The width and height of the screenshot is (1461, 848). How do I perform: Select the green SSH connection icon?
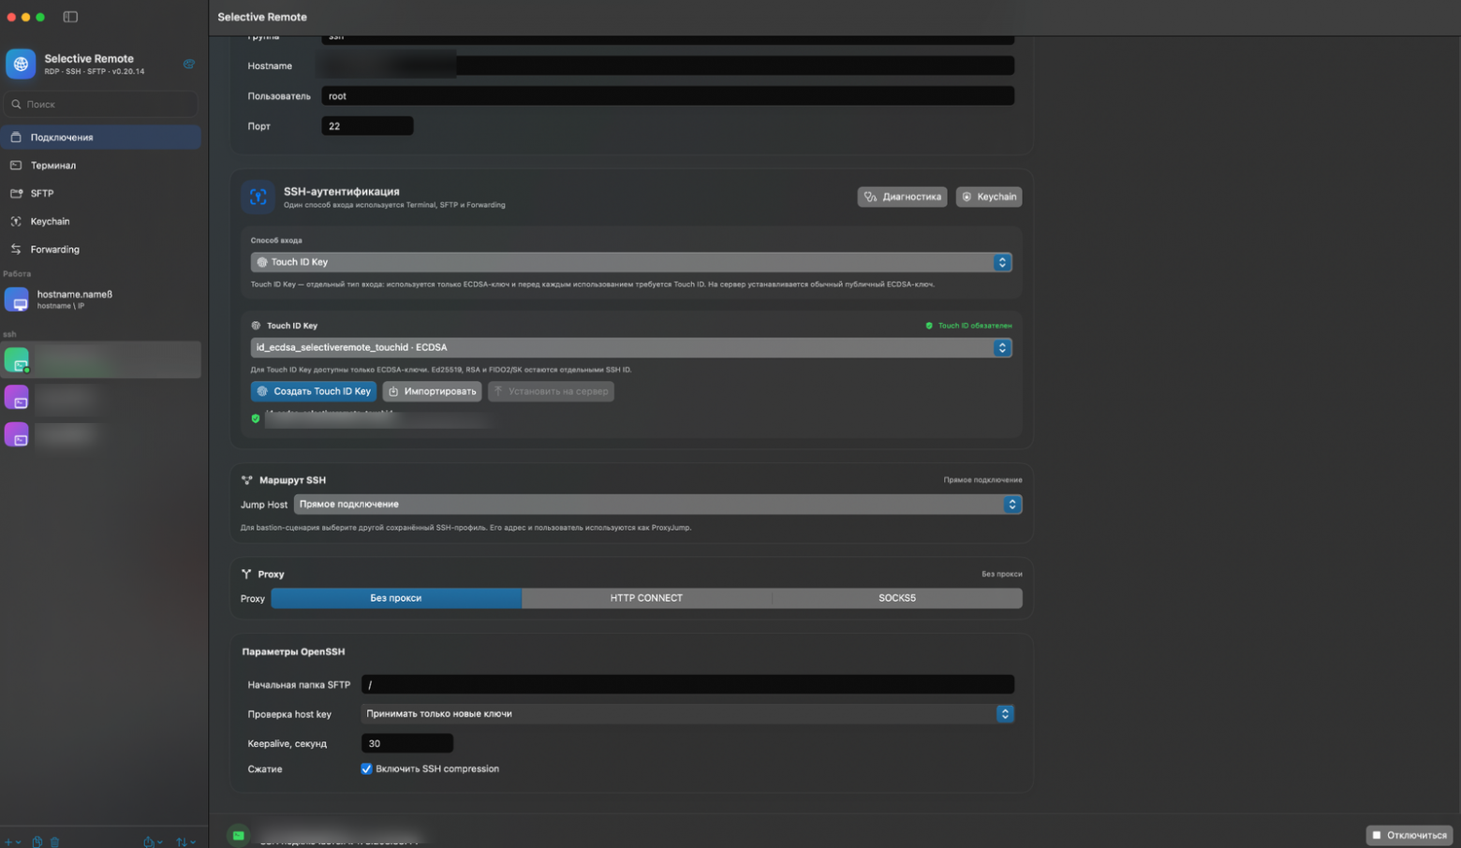(17, 360)
